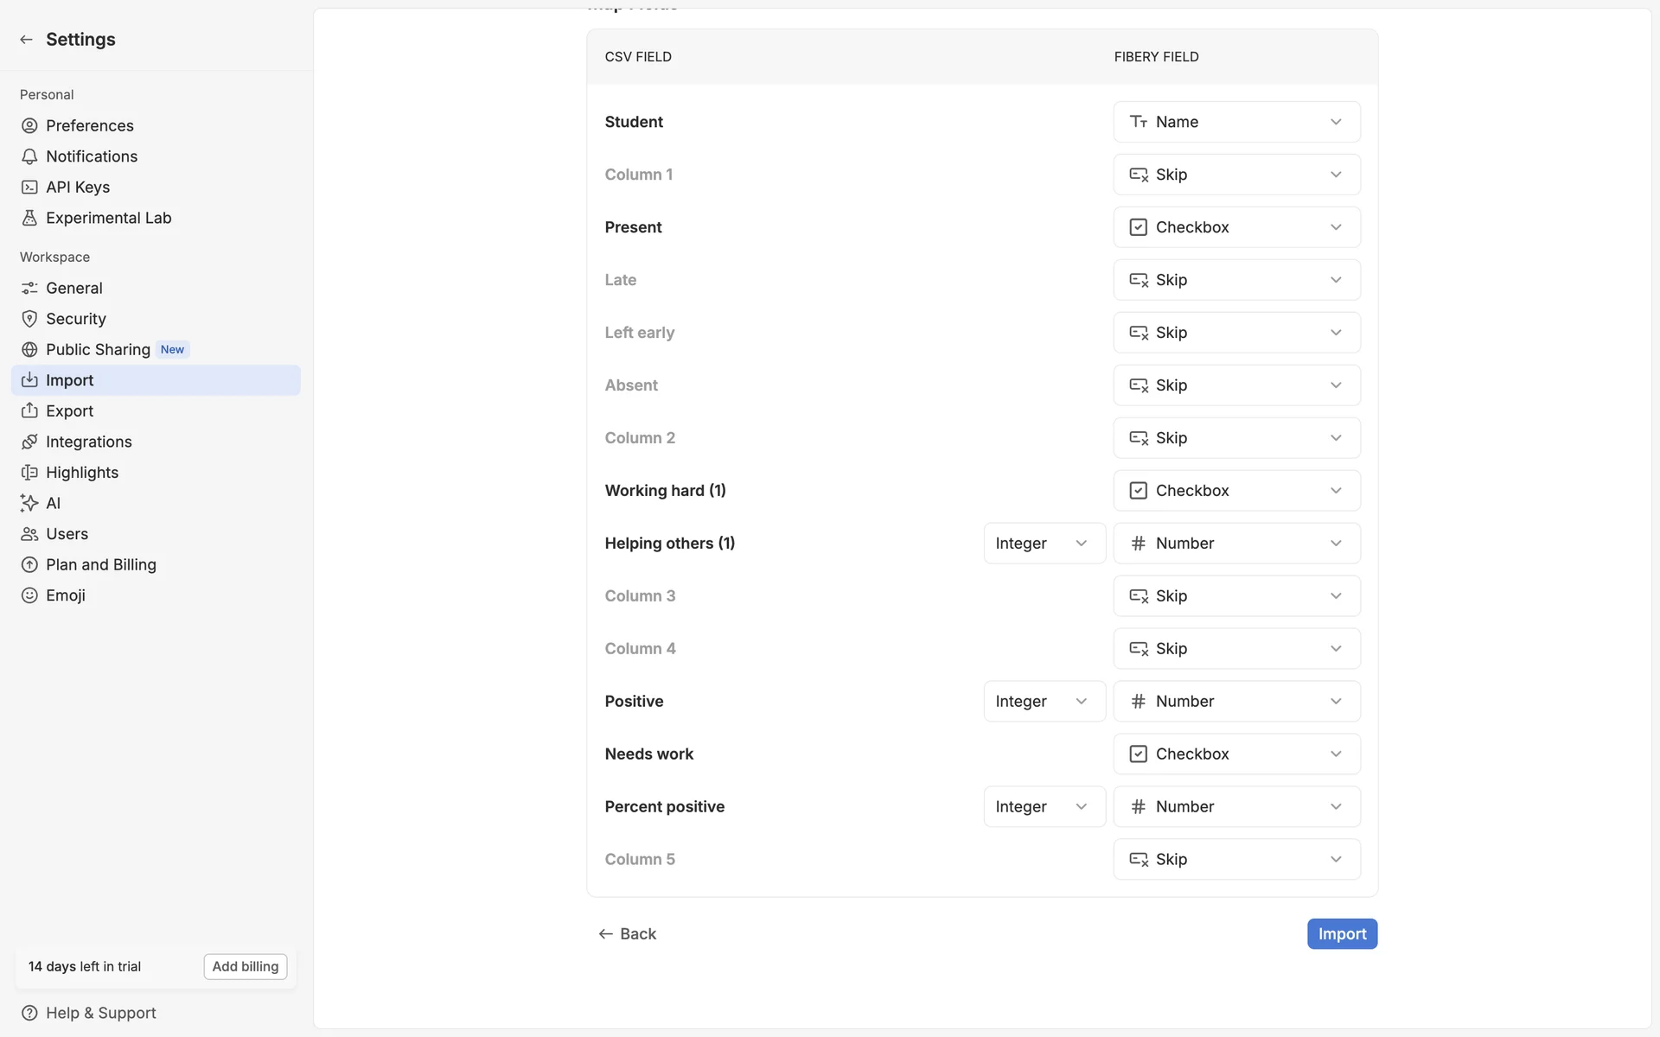Click the AI sparkle icon

pyautogui.click(x=29, y=503)
